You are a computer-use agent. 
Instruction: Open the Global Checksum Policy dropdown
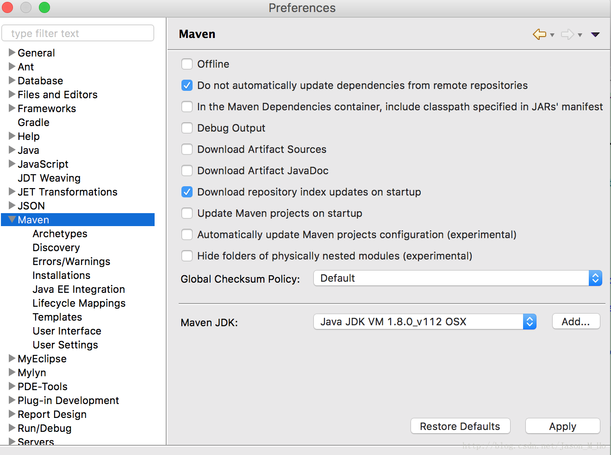tap(458, 278)
